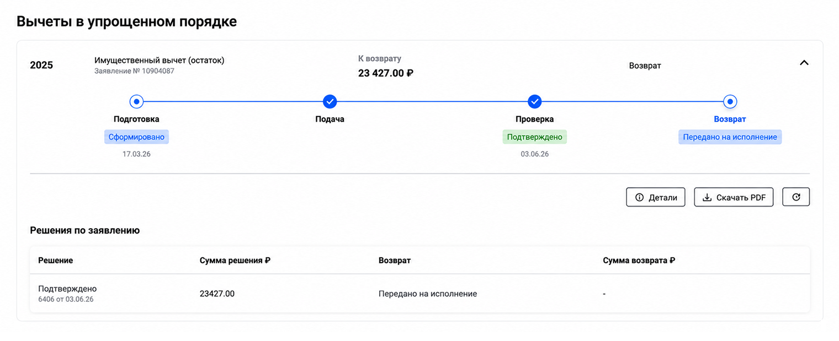
Task: Click the Подтверждено table cell
Action: (67, 289)
